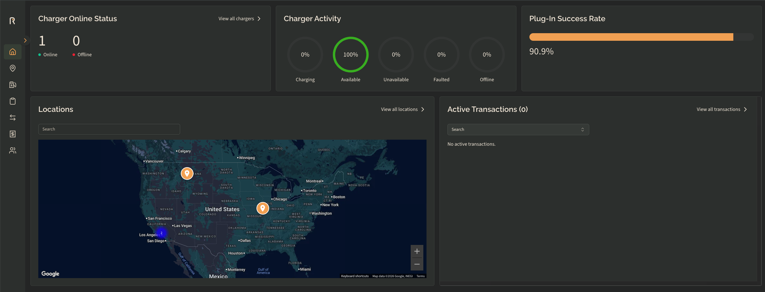Click the 90.9% success rate value
This screenshot has height=292, width=765.
click(541, 52)
